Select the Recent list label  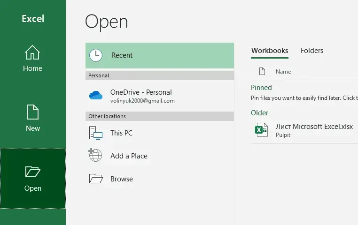click(122, 55)
